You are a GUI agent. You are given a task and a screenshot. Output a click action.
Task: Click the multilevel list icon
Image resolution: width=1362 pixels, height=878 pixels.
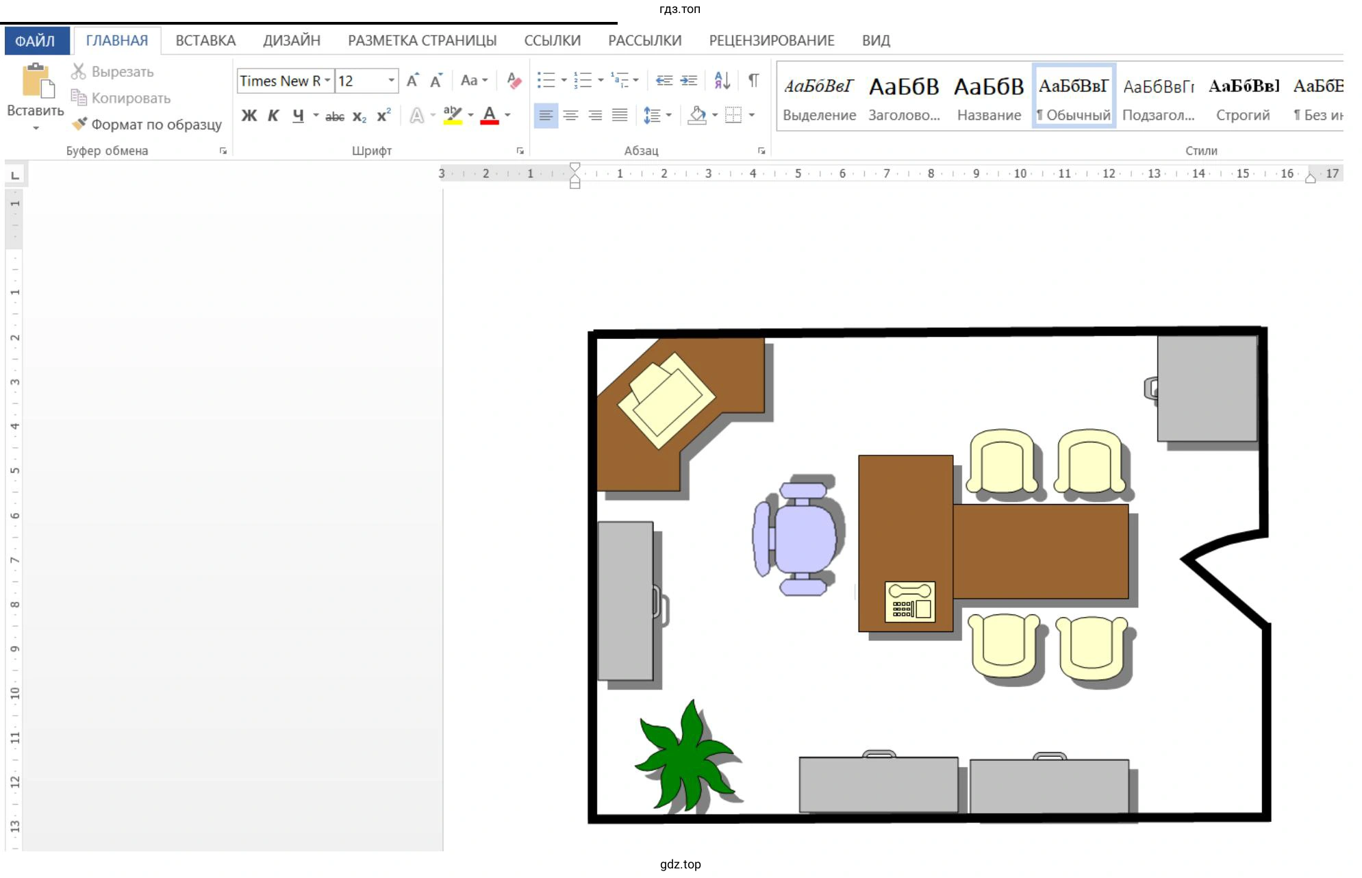click(x=620, y=81)
